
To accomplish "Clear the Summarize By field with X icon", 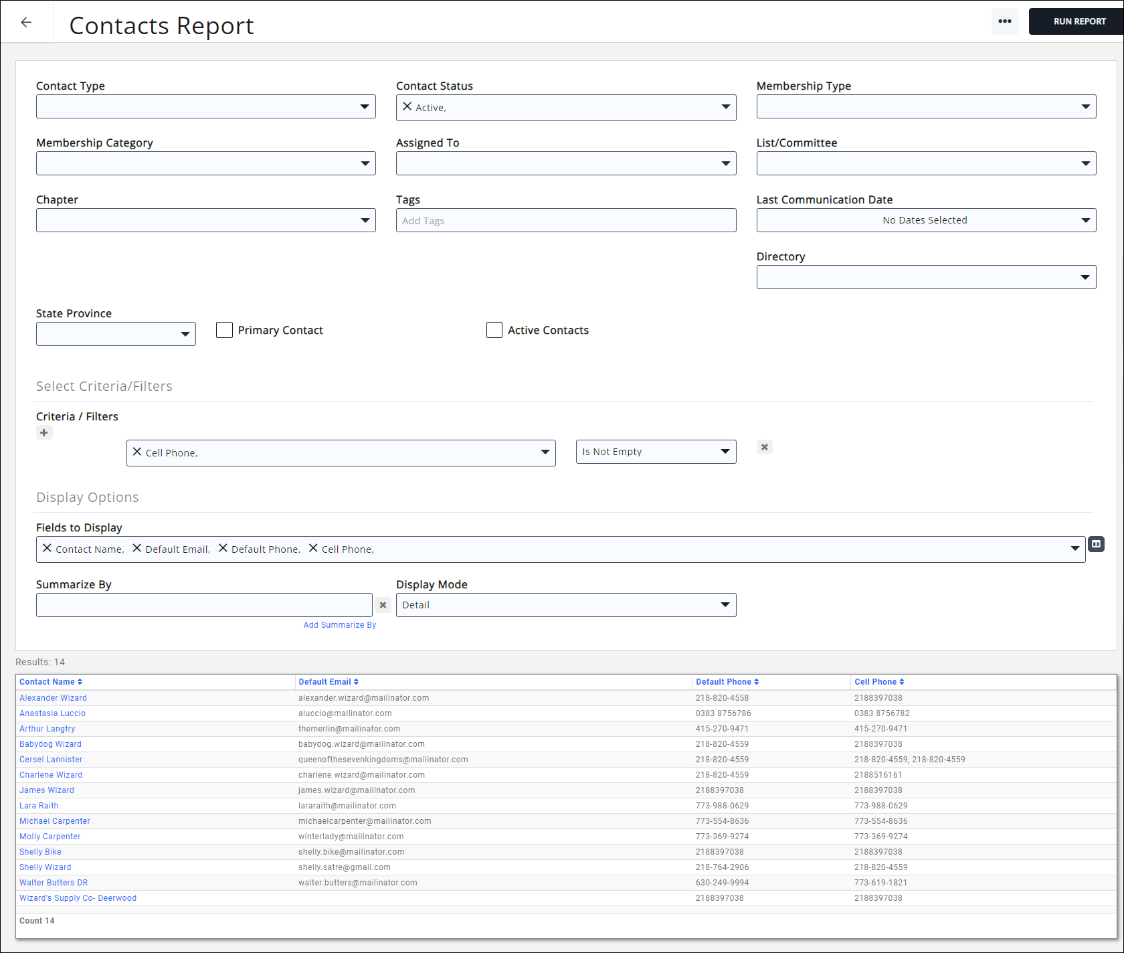I will tap(383, 604).
